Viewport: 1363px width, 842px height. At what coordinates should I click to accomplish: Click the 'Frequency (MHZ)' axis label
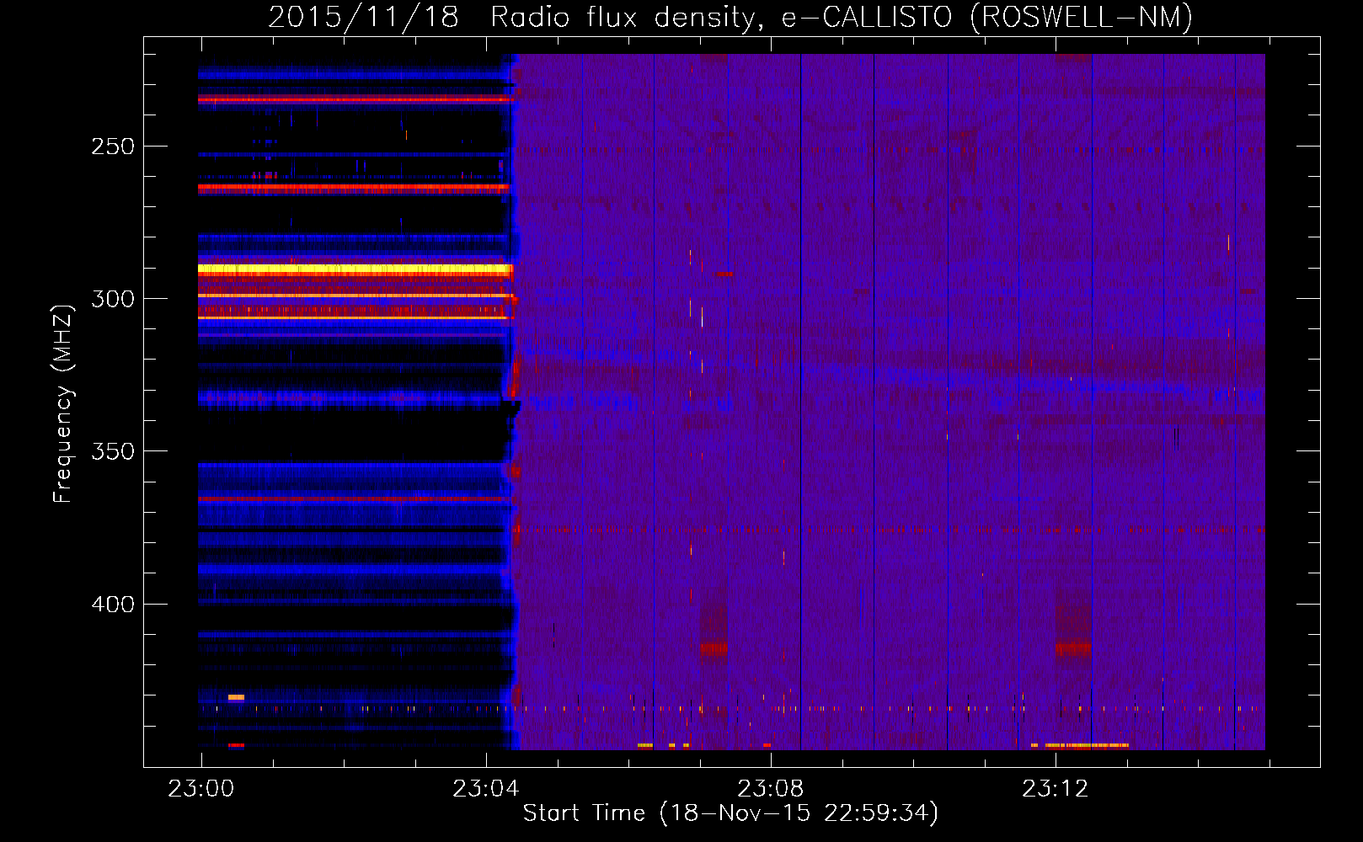point(63,403)
